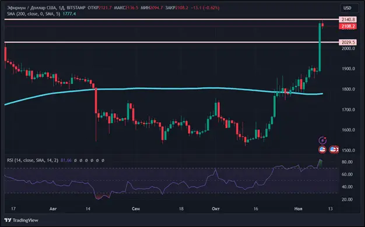This screenshot has height=227, width=365.
Task: Click the 1700.0 price axis label
Action: click(348, 109)
